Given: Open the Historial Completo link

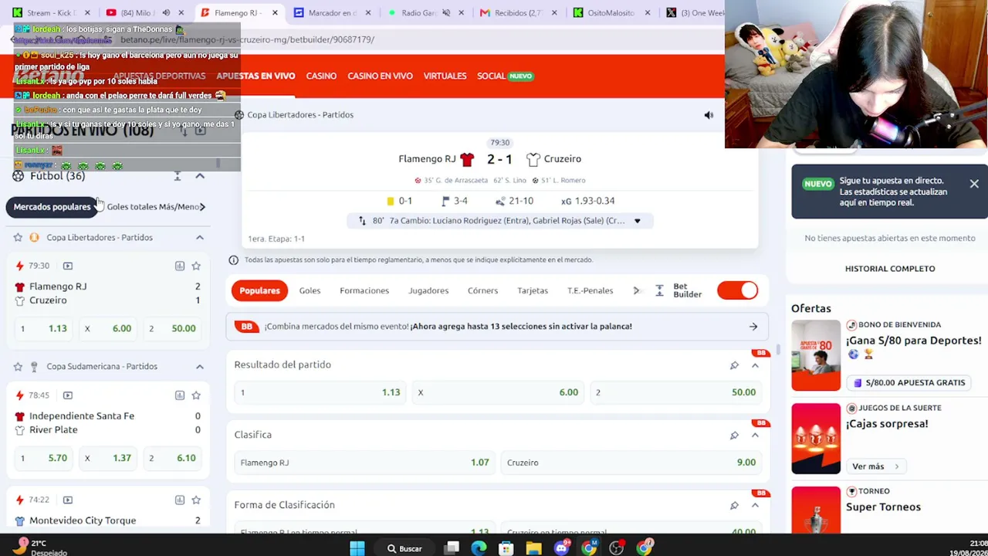Looking at the screenshot, I should coord(890,269).
